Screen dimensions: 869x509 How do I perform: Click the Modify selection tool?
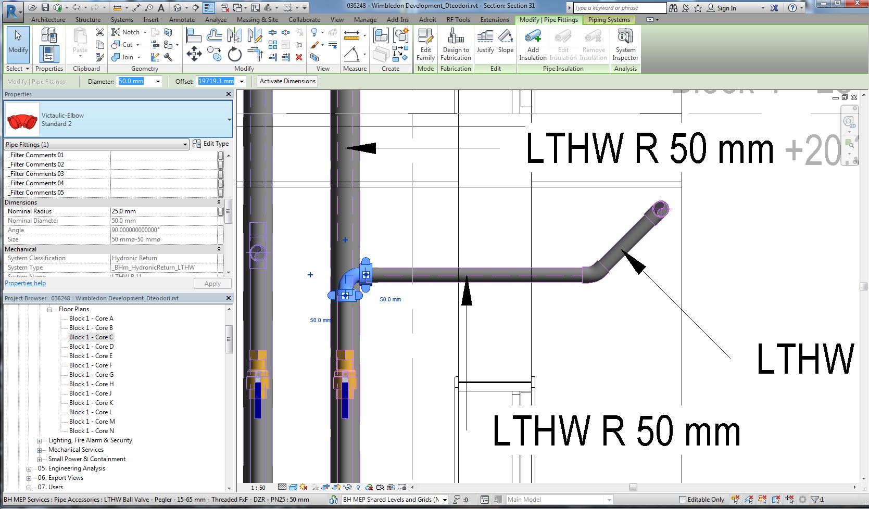coord(18,44)
